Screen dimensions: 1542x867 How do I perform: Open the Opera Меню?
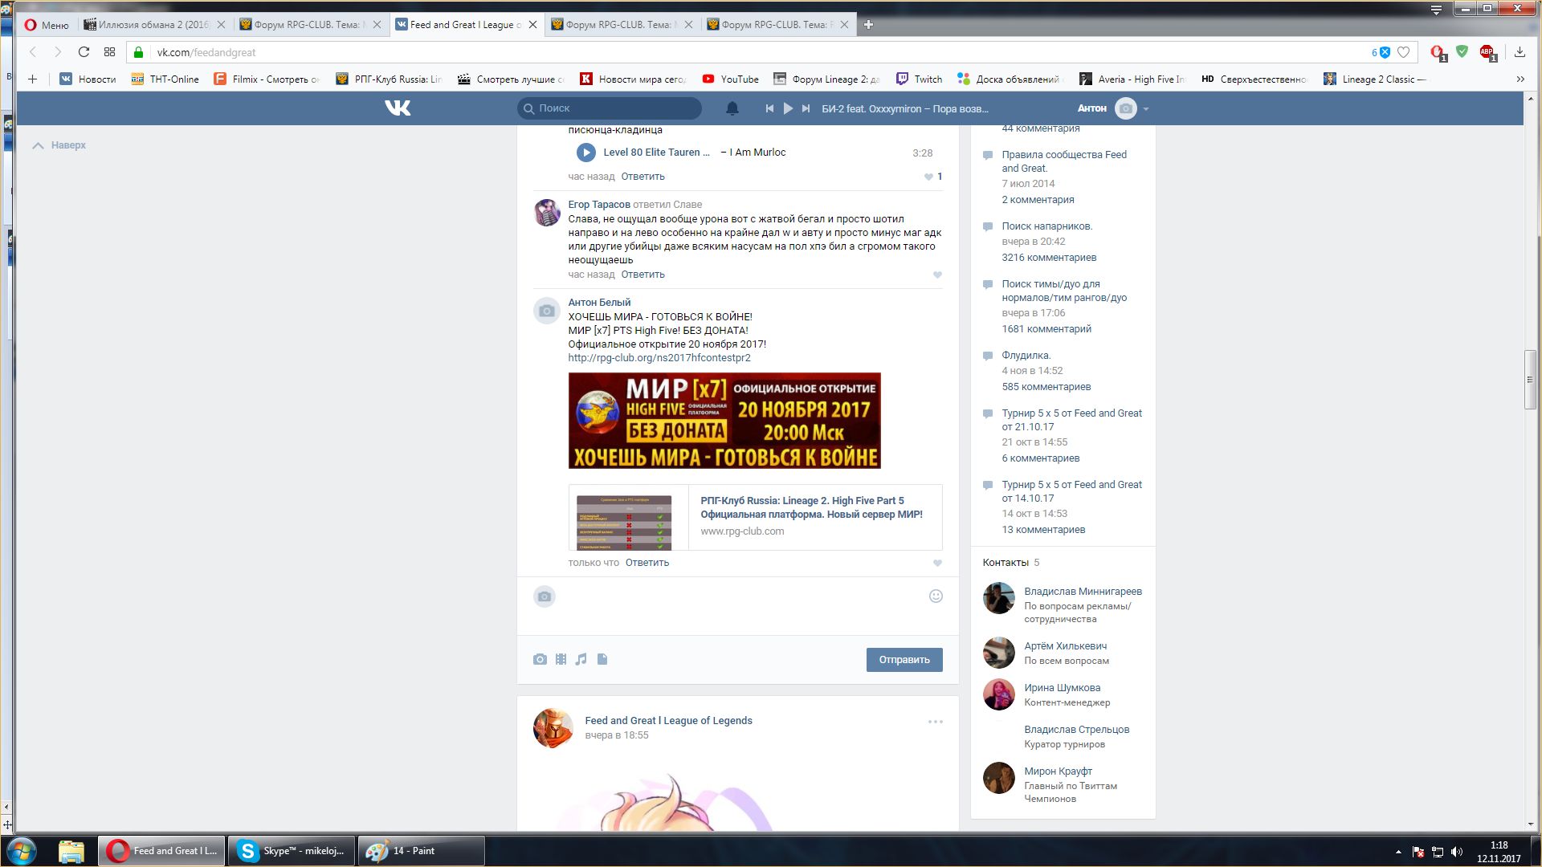[x=46, y=25]
